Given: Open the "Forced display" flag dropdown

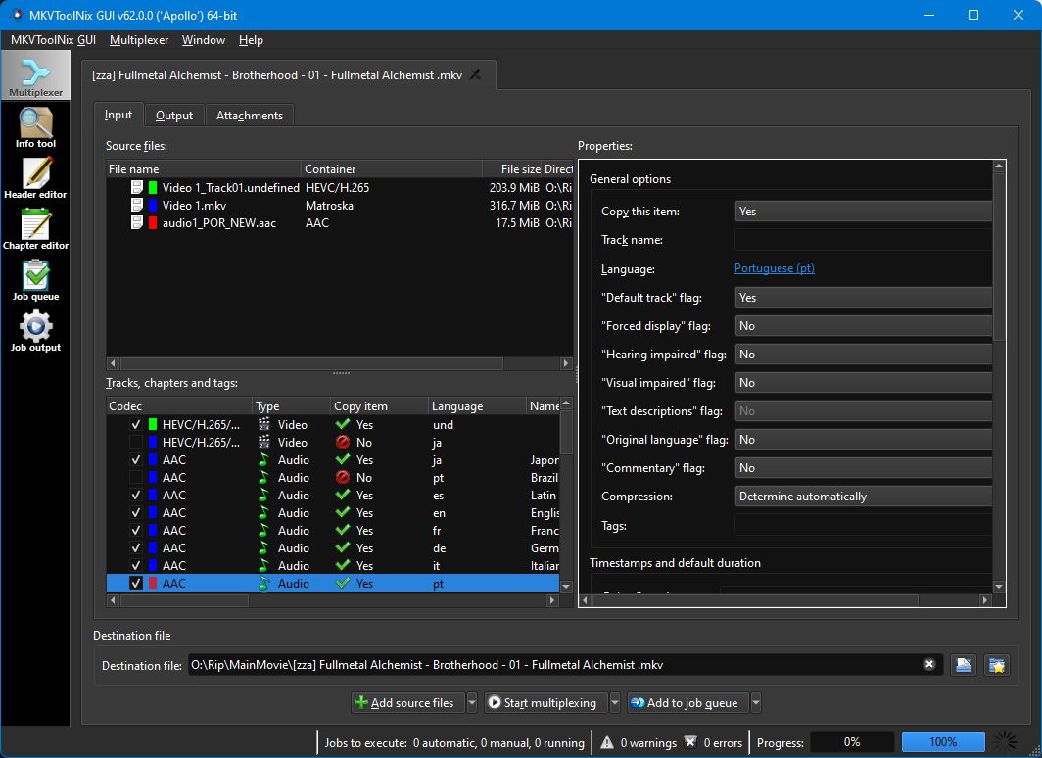Looking at the screenshot, I should pos(863,326).
